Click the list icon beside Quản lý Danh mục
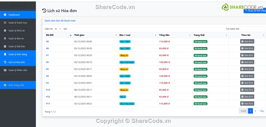Viewport: 266px width, 127px height. 5,23
